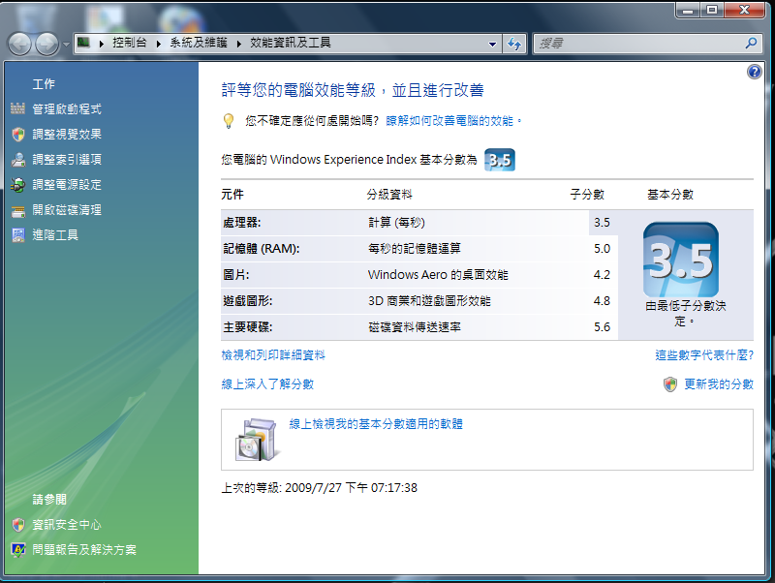Open 進階工具 task link
This screenshot has width=775, height=583.
(55, 235)
